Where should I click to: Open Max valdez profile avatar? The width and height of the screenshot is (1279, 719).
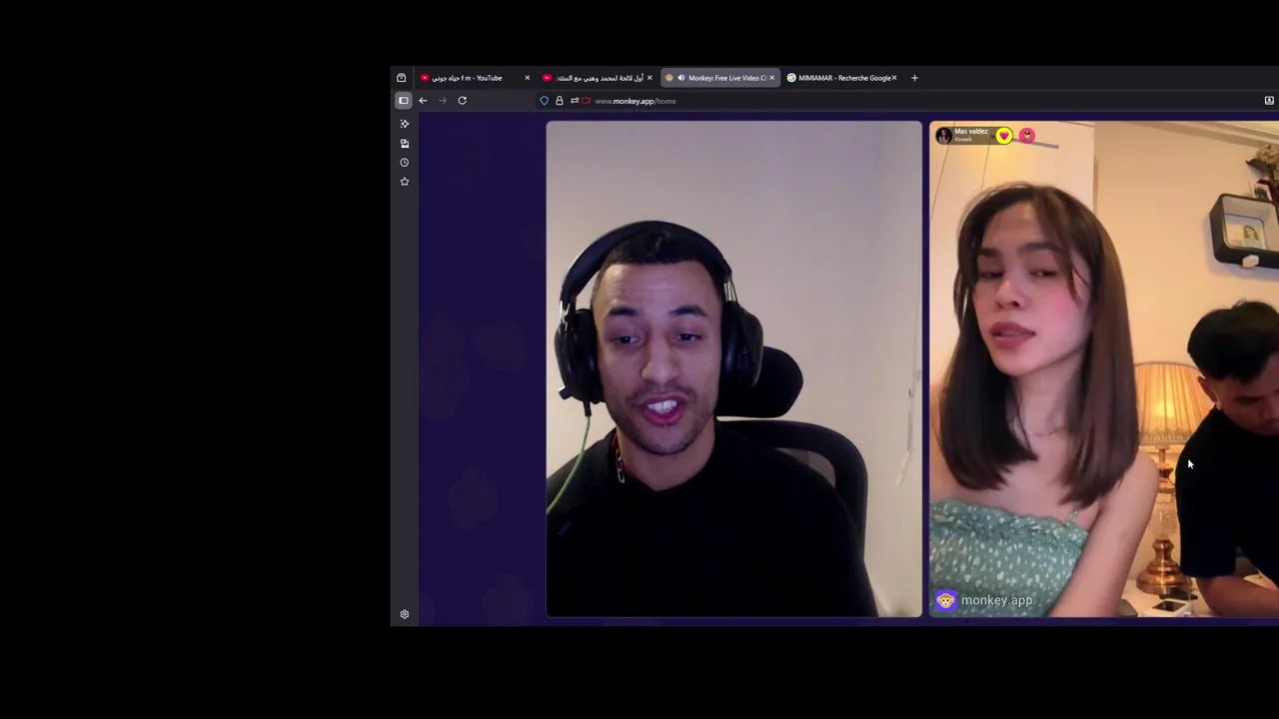[x=943, y=136]
